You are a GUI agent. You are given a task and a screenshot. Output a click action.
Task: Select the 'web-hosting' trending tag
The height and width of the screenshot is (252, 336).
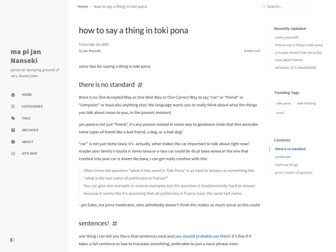click(306, 103)
